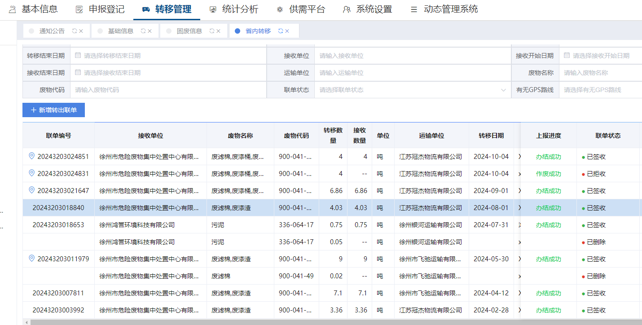
Task: Click the 办结成功 status for 20243203011979
Action: [x=548, y=259]
